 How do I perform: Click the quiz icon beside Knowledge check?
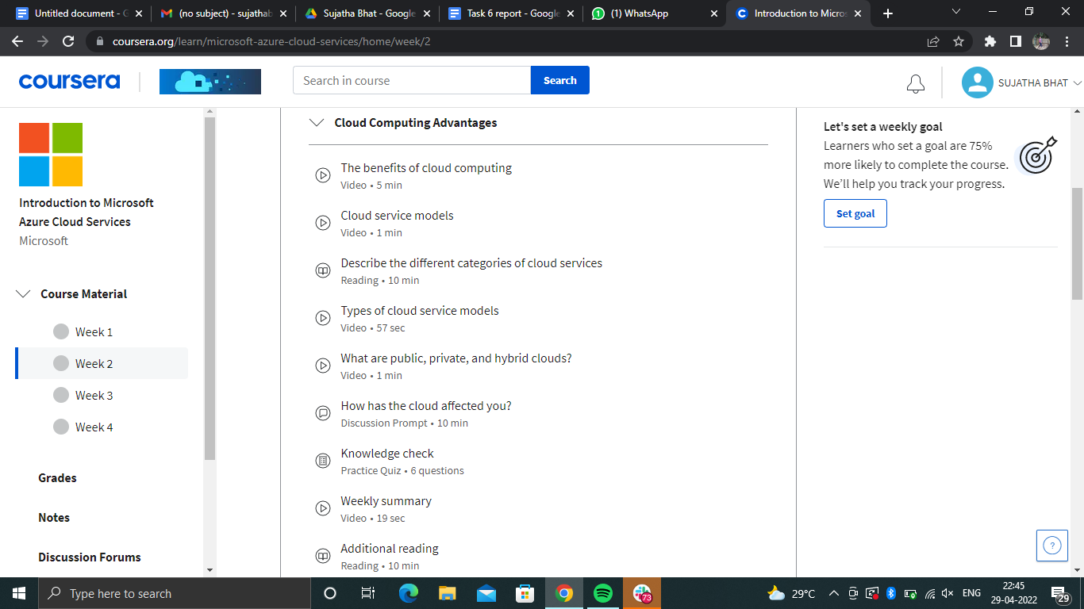323,461
